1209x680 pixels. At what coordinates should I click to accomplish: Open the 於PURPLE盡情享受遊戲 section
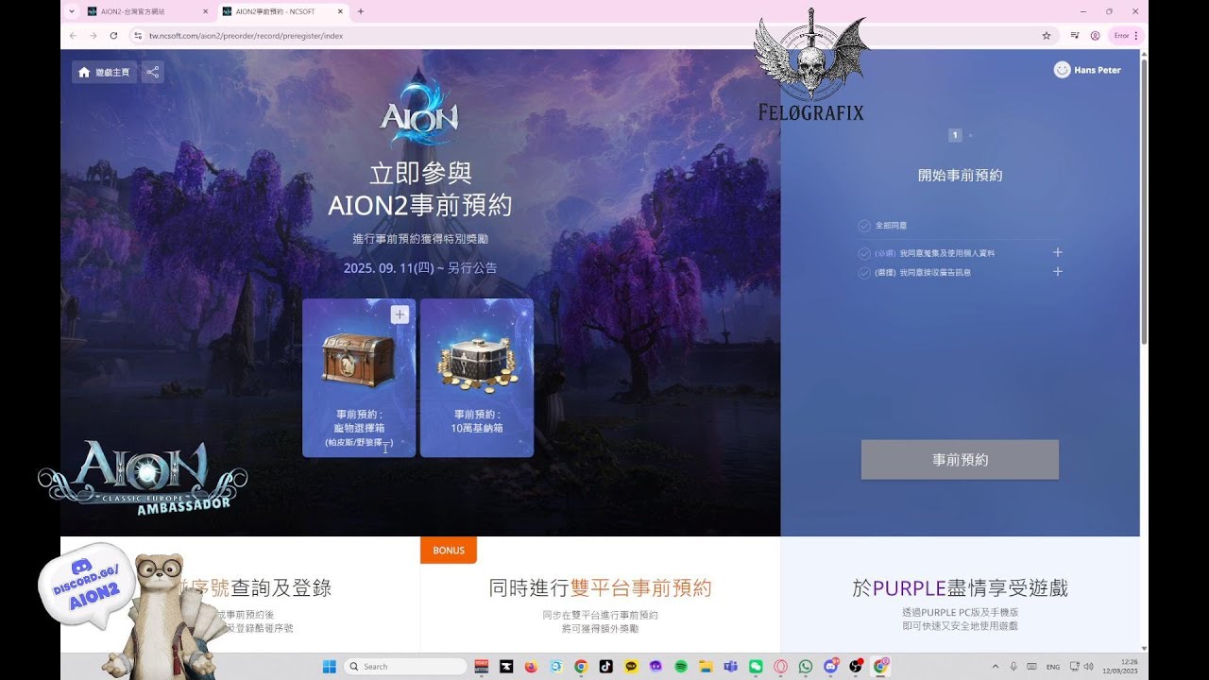pyautogui.click(x=960, y=588)
